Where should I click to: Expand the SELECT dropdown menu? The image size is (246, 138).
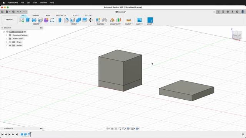point(150,24)
